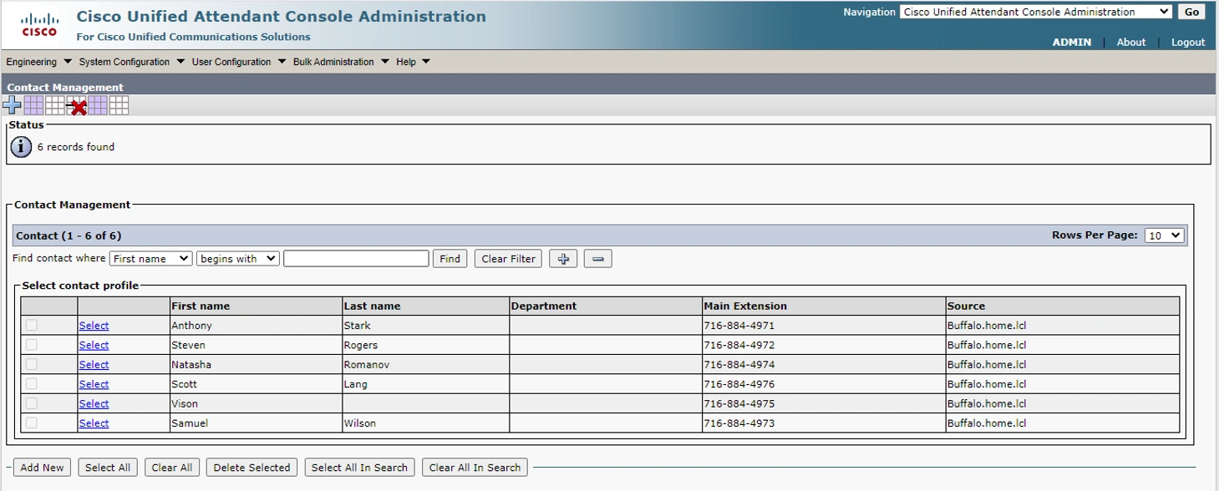Click the Select link for Natasha Romanov

pos(94,365)
